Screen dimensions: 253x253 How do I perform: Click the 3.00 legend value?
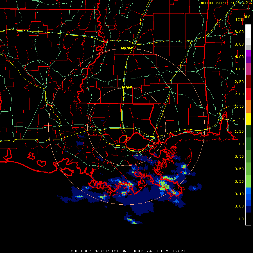[239, 69]
